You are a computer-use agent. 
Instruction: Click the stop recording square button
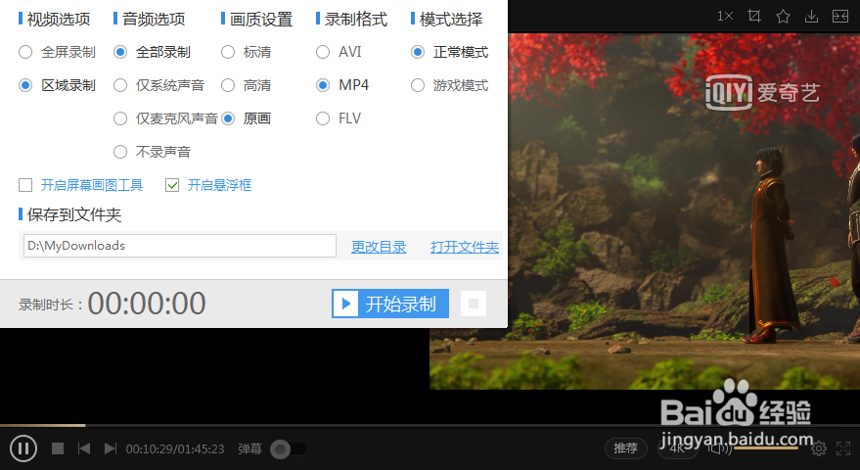(x=474, y=304)
